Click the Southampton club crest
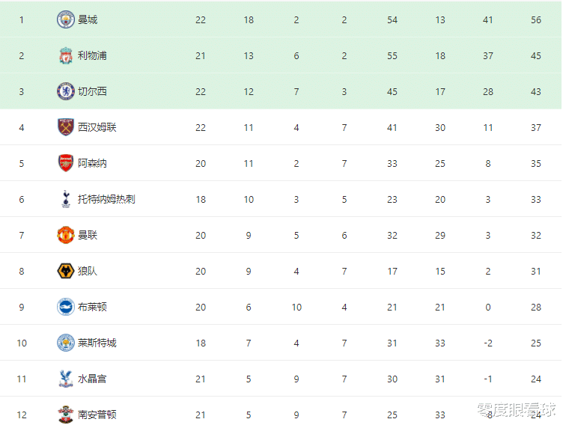This screenshot has width=563, height=428. point(66,414)
